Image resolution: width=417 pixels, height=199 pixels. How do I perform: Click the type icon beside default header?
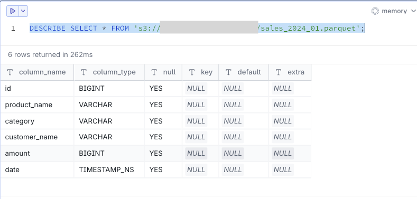228,72
